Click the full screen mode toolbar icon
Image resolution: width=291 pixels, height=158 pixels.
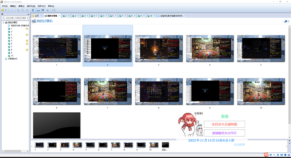click(x=43, y=10)
